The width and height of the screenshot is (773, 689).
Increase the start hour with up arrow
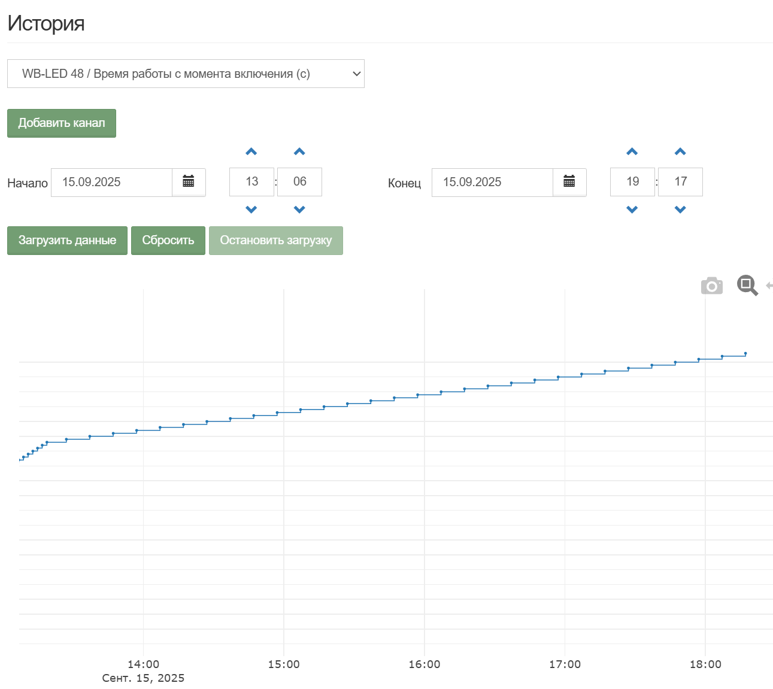(251, 152)
